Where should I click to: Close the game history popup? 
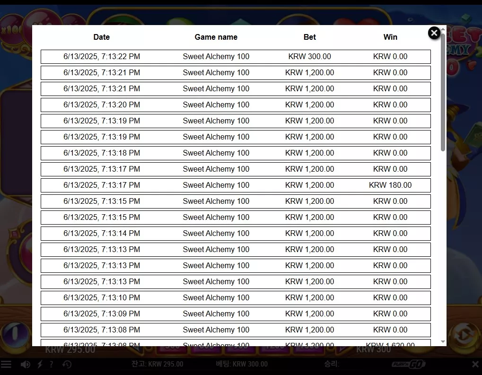pos(434,33)
